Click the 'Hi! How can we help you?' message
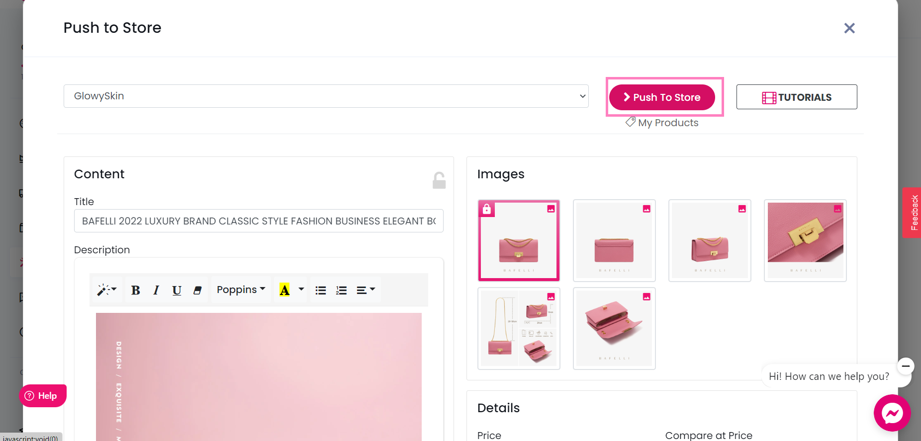Image resolution: width=921 pixels, height=441 pixels. click(x=829, y=376)
